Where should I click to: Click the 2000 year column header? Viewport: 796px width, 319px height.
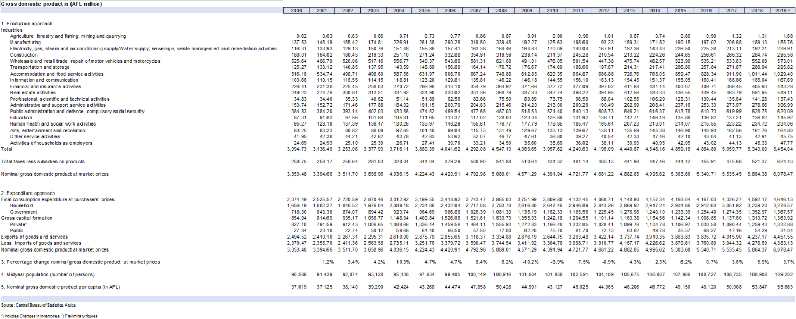tap(296, 11)
